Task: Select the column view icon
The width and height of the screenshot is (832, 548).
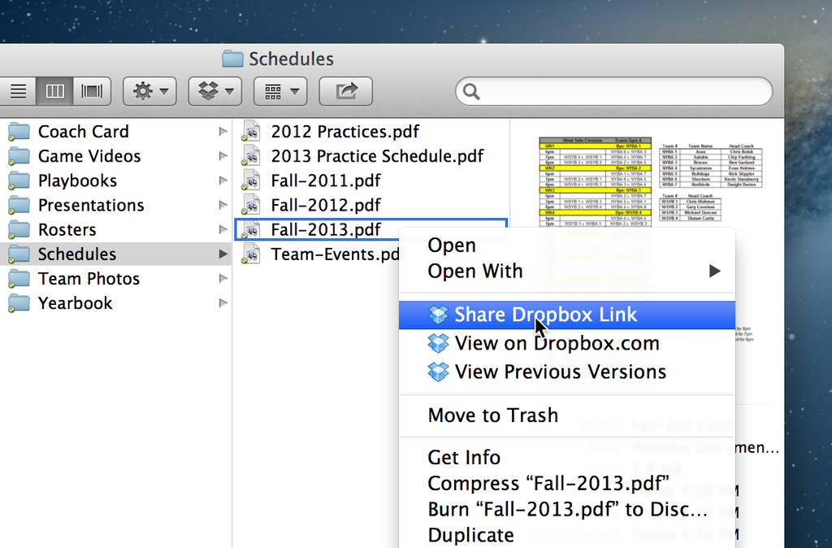Action: (54, 91)
